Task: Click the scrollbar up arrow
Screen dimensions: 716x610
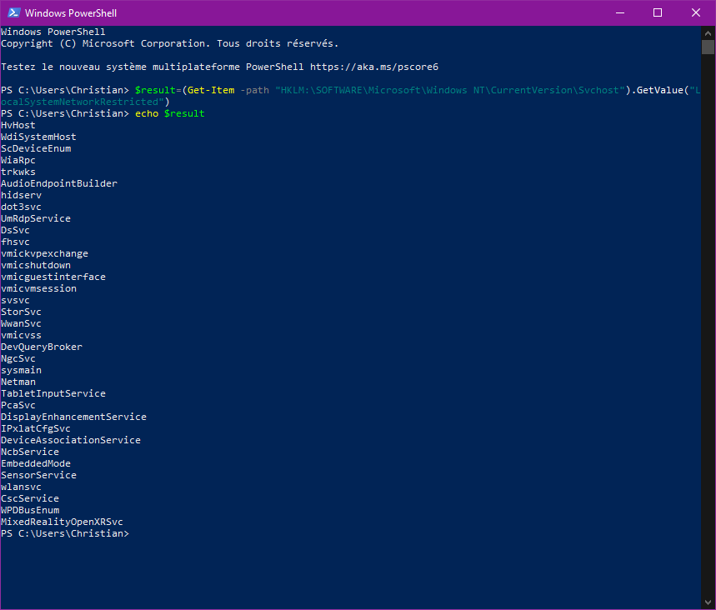Action: click(x=708, y=33)
